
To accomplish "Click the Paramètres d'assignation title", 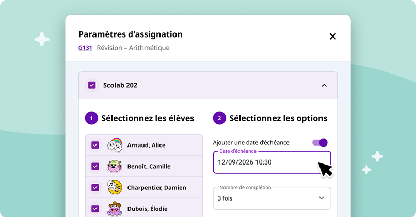I will (131, 34).
